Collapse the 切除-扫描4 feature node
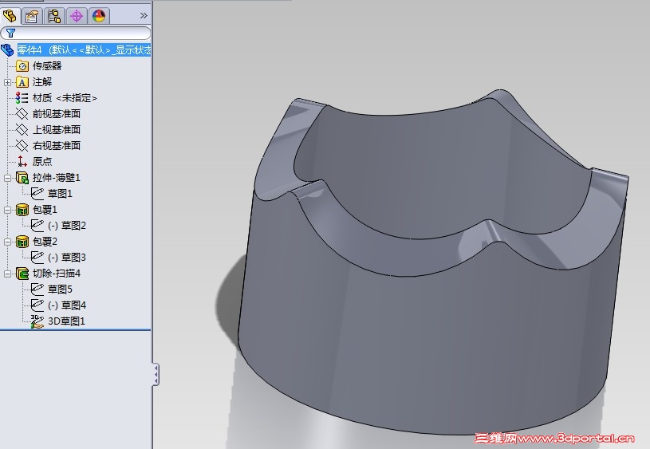The image size is (650, 449). click(7, 274)
